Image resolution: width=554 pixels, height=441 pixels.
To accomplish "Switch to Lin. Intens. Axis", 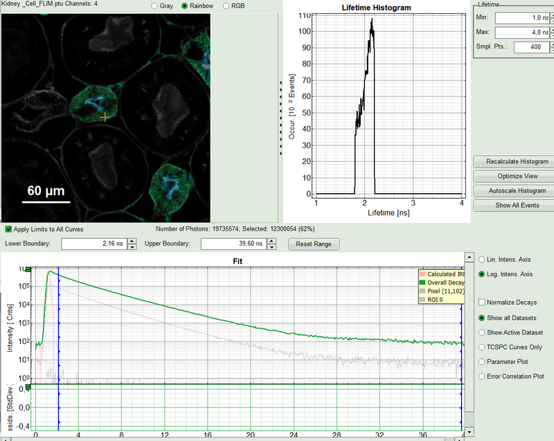I will pos(482,260).
